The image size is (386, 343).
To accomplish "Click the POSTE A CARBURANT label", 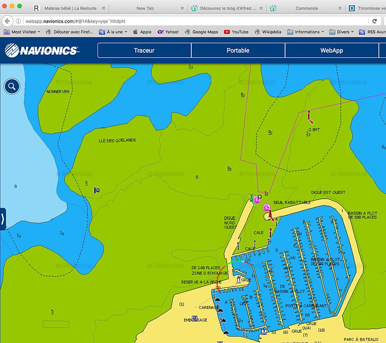I will 306,306.
